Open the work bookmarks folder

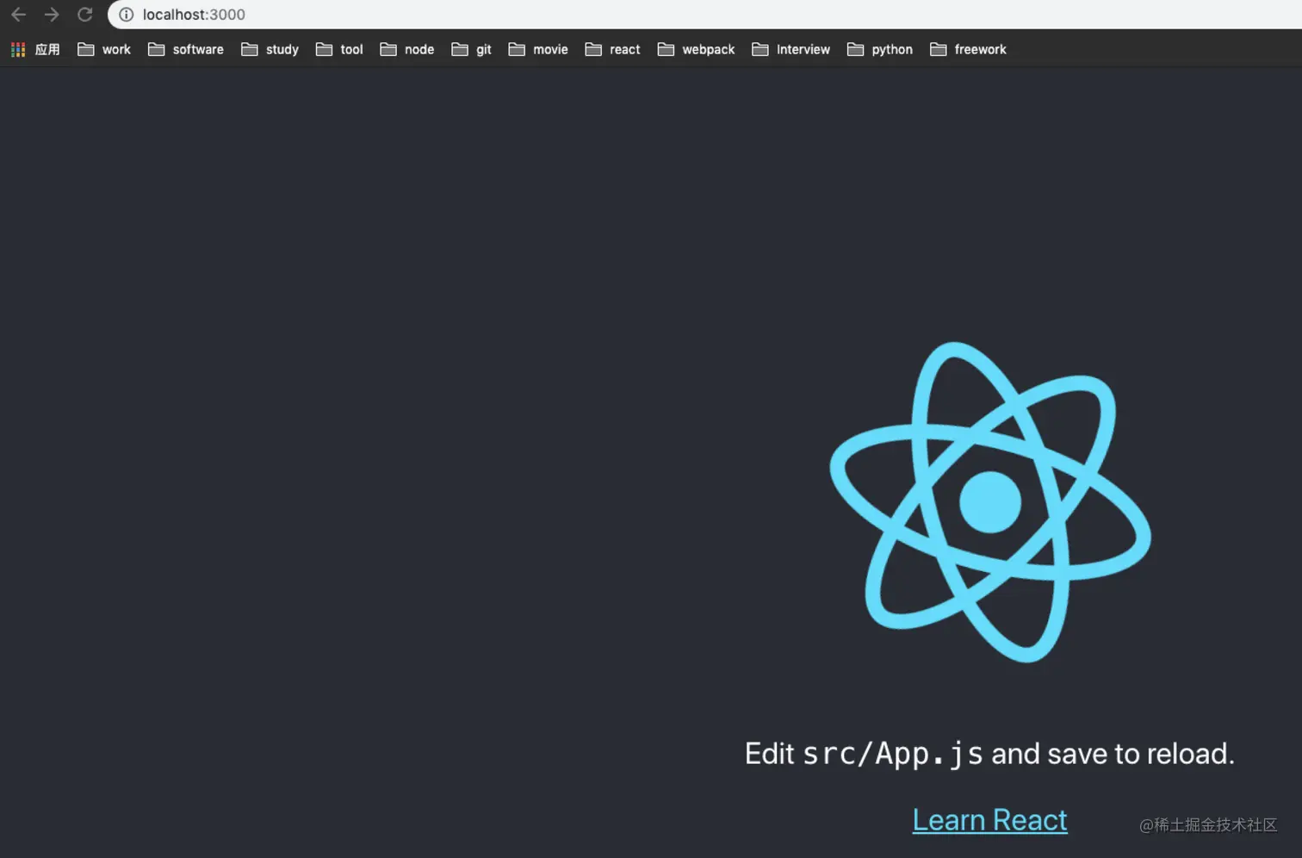click(104, 50)
